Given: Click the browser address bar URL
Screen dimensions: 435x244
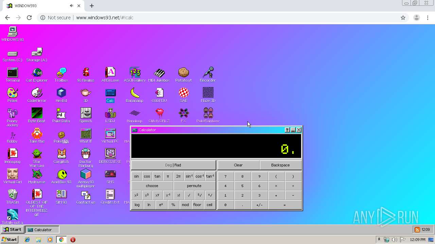Looking at the screenshot, I should [x=105, y=18].
